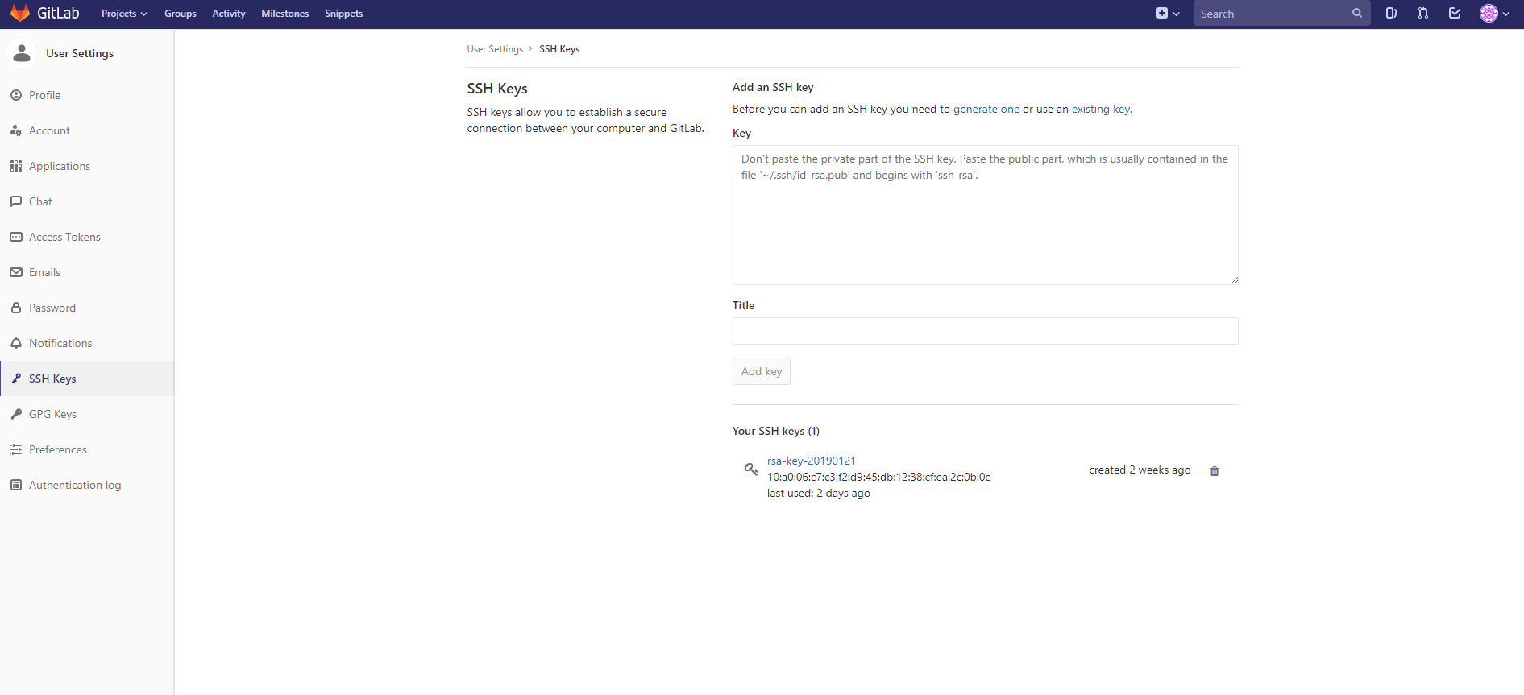
Task: Click the Profile sidebar icon
Action: [16, 95]
